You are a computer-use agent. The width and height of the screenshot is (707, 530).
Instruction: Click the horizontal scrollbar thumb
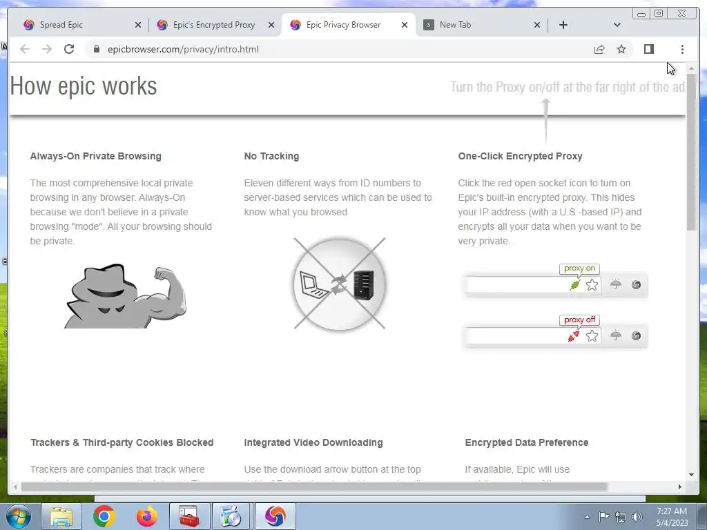coord(314,487)
